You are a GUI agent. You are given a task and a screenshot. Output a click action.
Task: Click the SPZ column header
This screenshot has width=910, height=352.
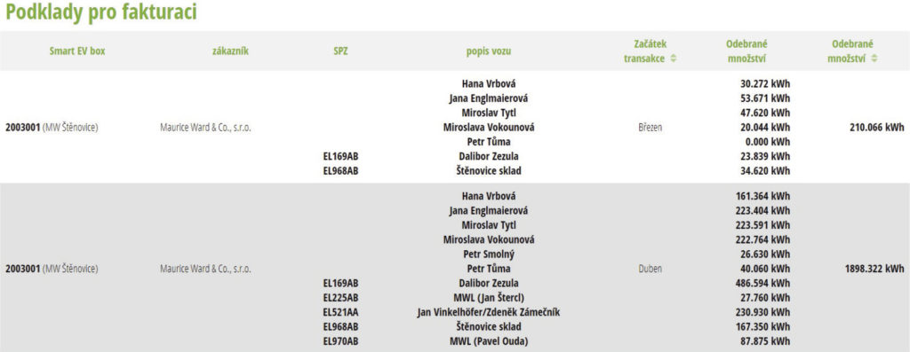pos(340,51)
